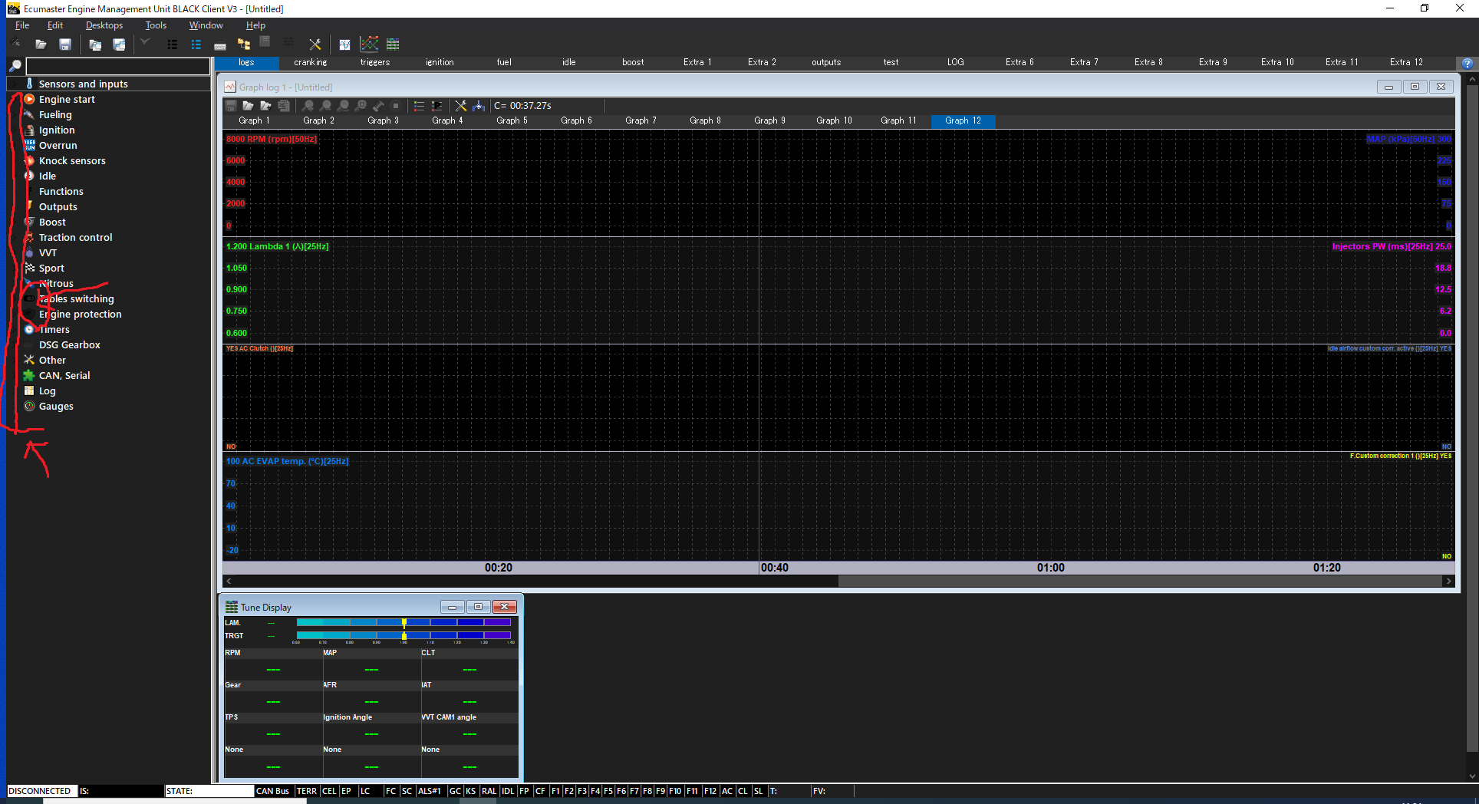
Task: Click the graph log horizontal scrollbar thumb
Action: pos(1140,582)
